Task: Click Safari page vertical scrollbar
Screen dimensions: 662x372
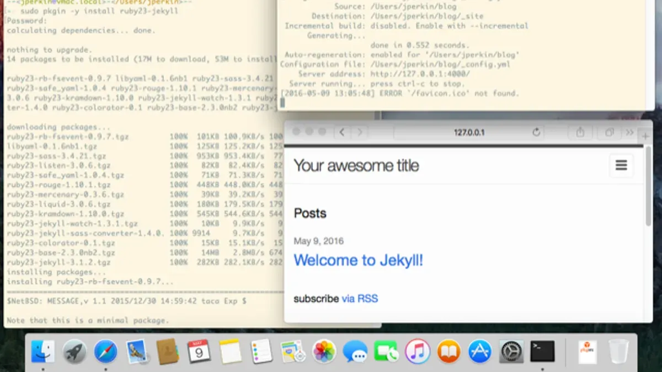Action: click(648, 187)
